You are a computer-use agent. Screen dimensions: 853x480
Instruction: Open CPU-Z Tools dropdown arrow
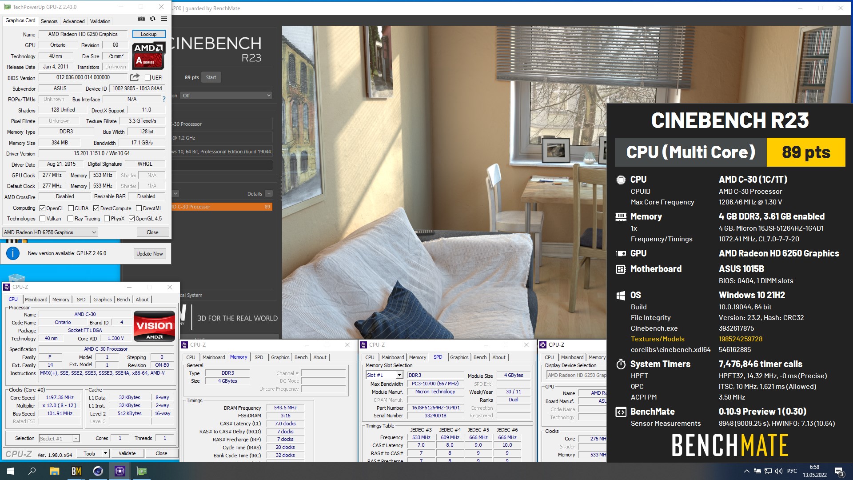coord(105,453)
